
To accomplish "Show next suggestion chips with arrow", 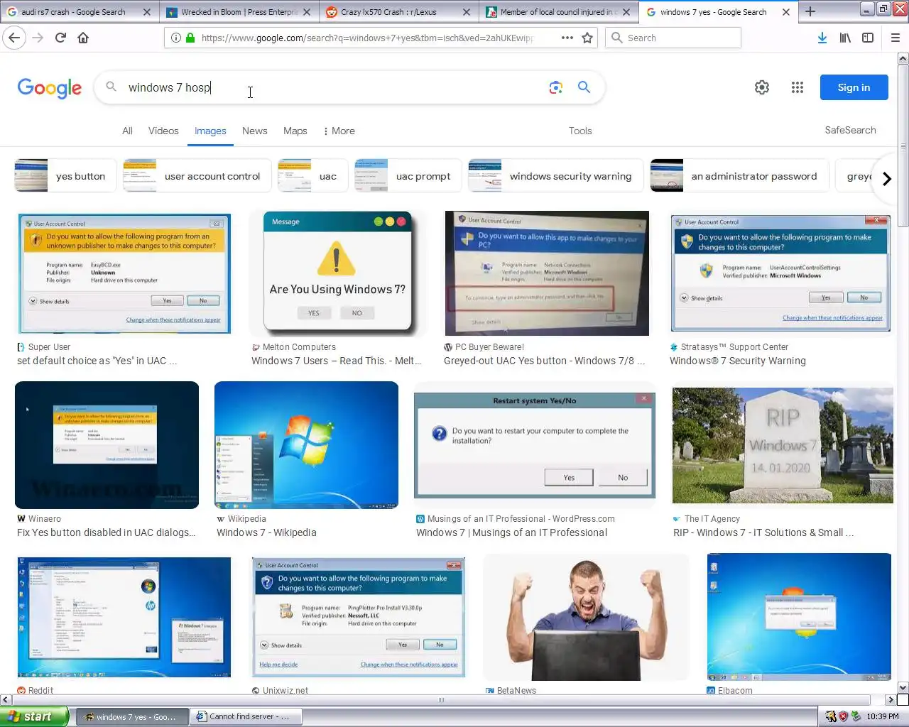I will point(886,178).
